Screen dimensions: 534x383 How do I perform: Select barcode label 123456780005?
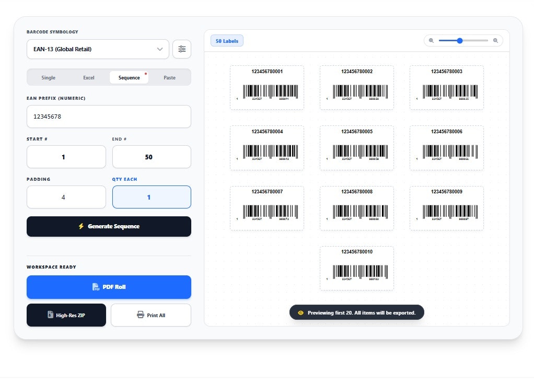point(357,148)
